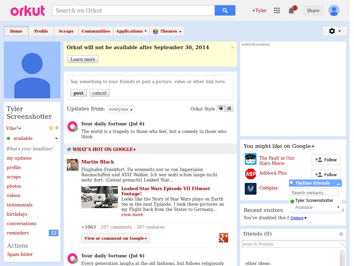Open the Communities tab
Screen dimensions: 354x266
point(96,31)
